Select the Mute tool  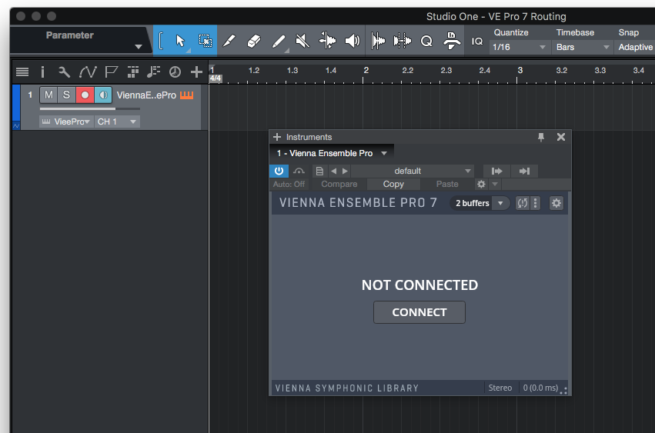302,41
